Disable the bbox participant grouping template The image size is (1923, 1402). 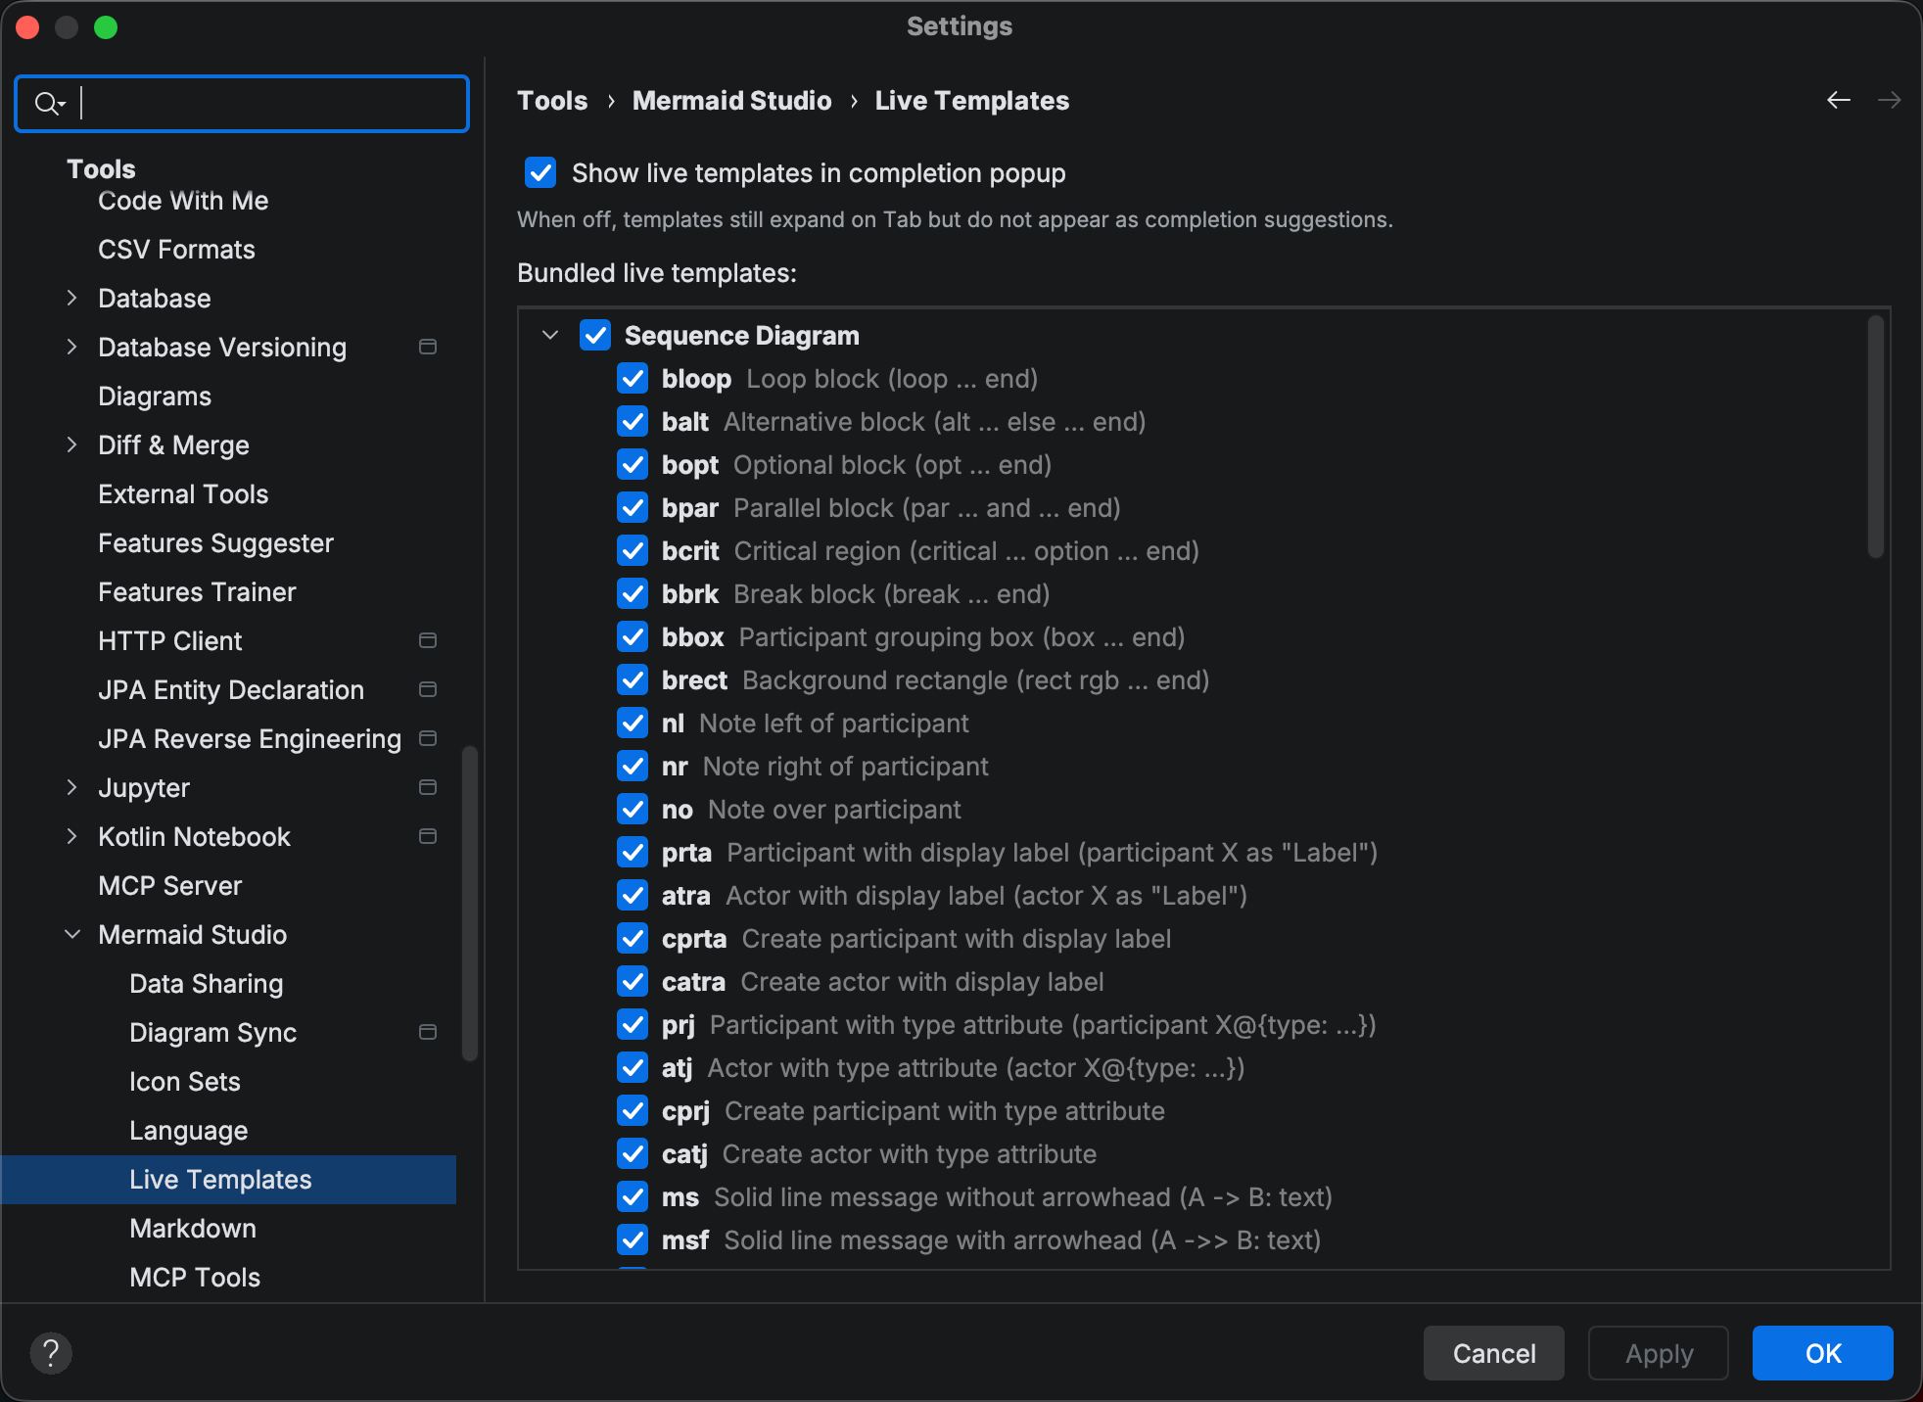click(633, 636)
